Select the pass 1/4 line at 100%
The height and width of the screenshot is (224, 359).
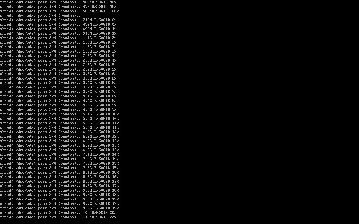(x=59, y=11)
